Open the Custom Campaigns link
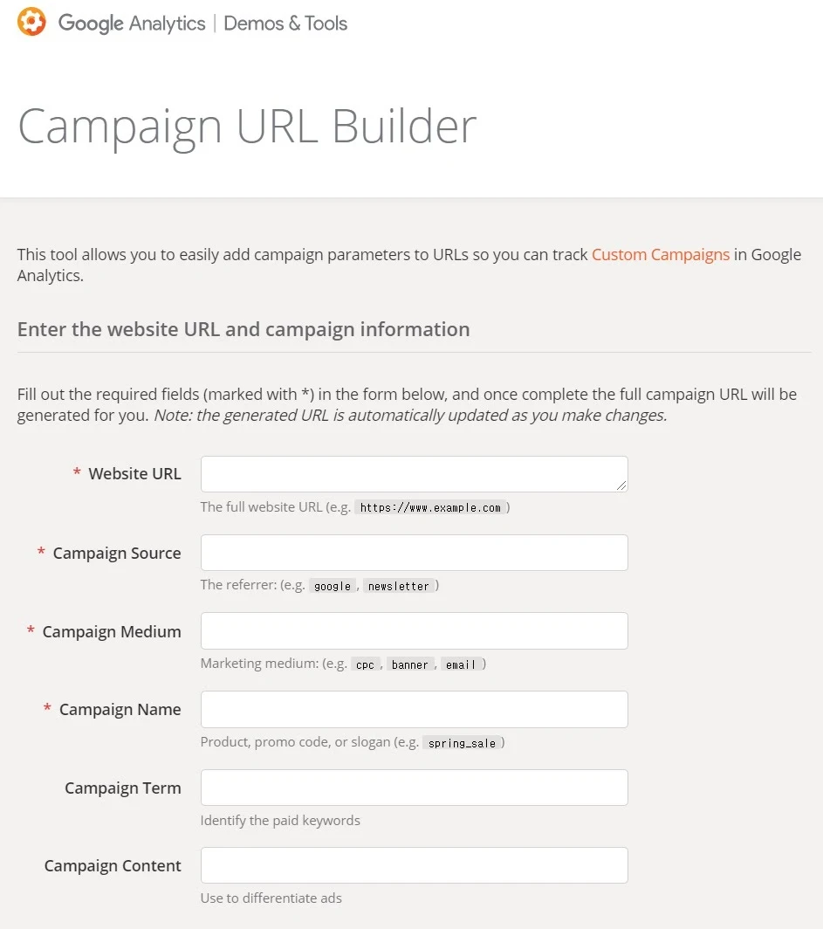 660,254
